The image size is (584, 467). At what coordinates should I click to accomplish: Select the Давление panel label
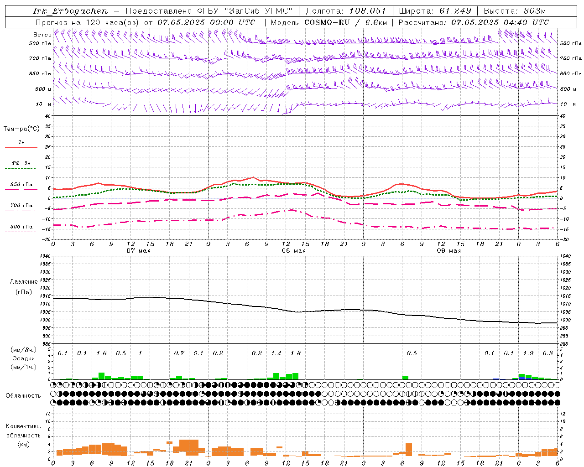tap(24, 282)
